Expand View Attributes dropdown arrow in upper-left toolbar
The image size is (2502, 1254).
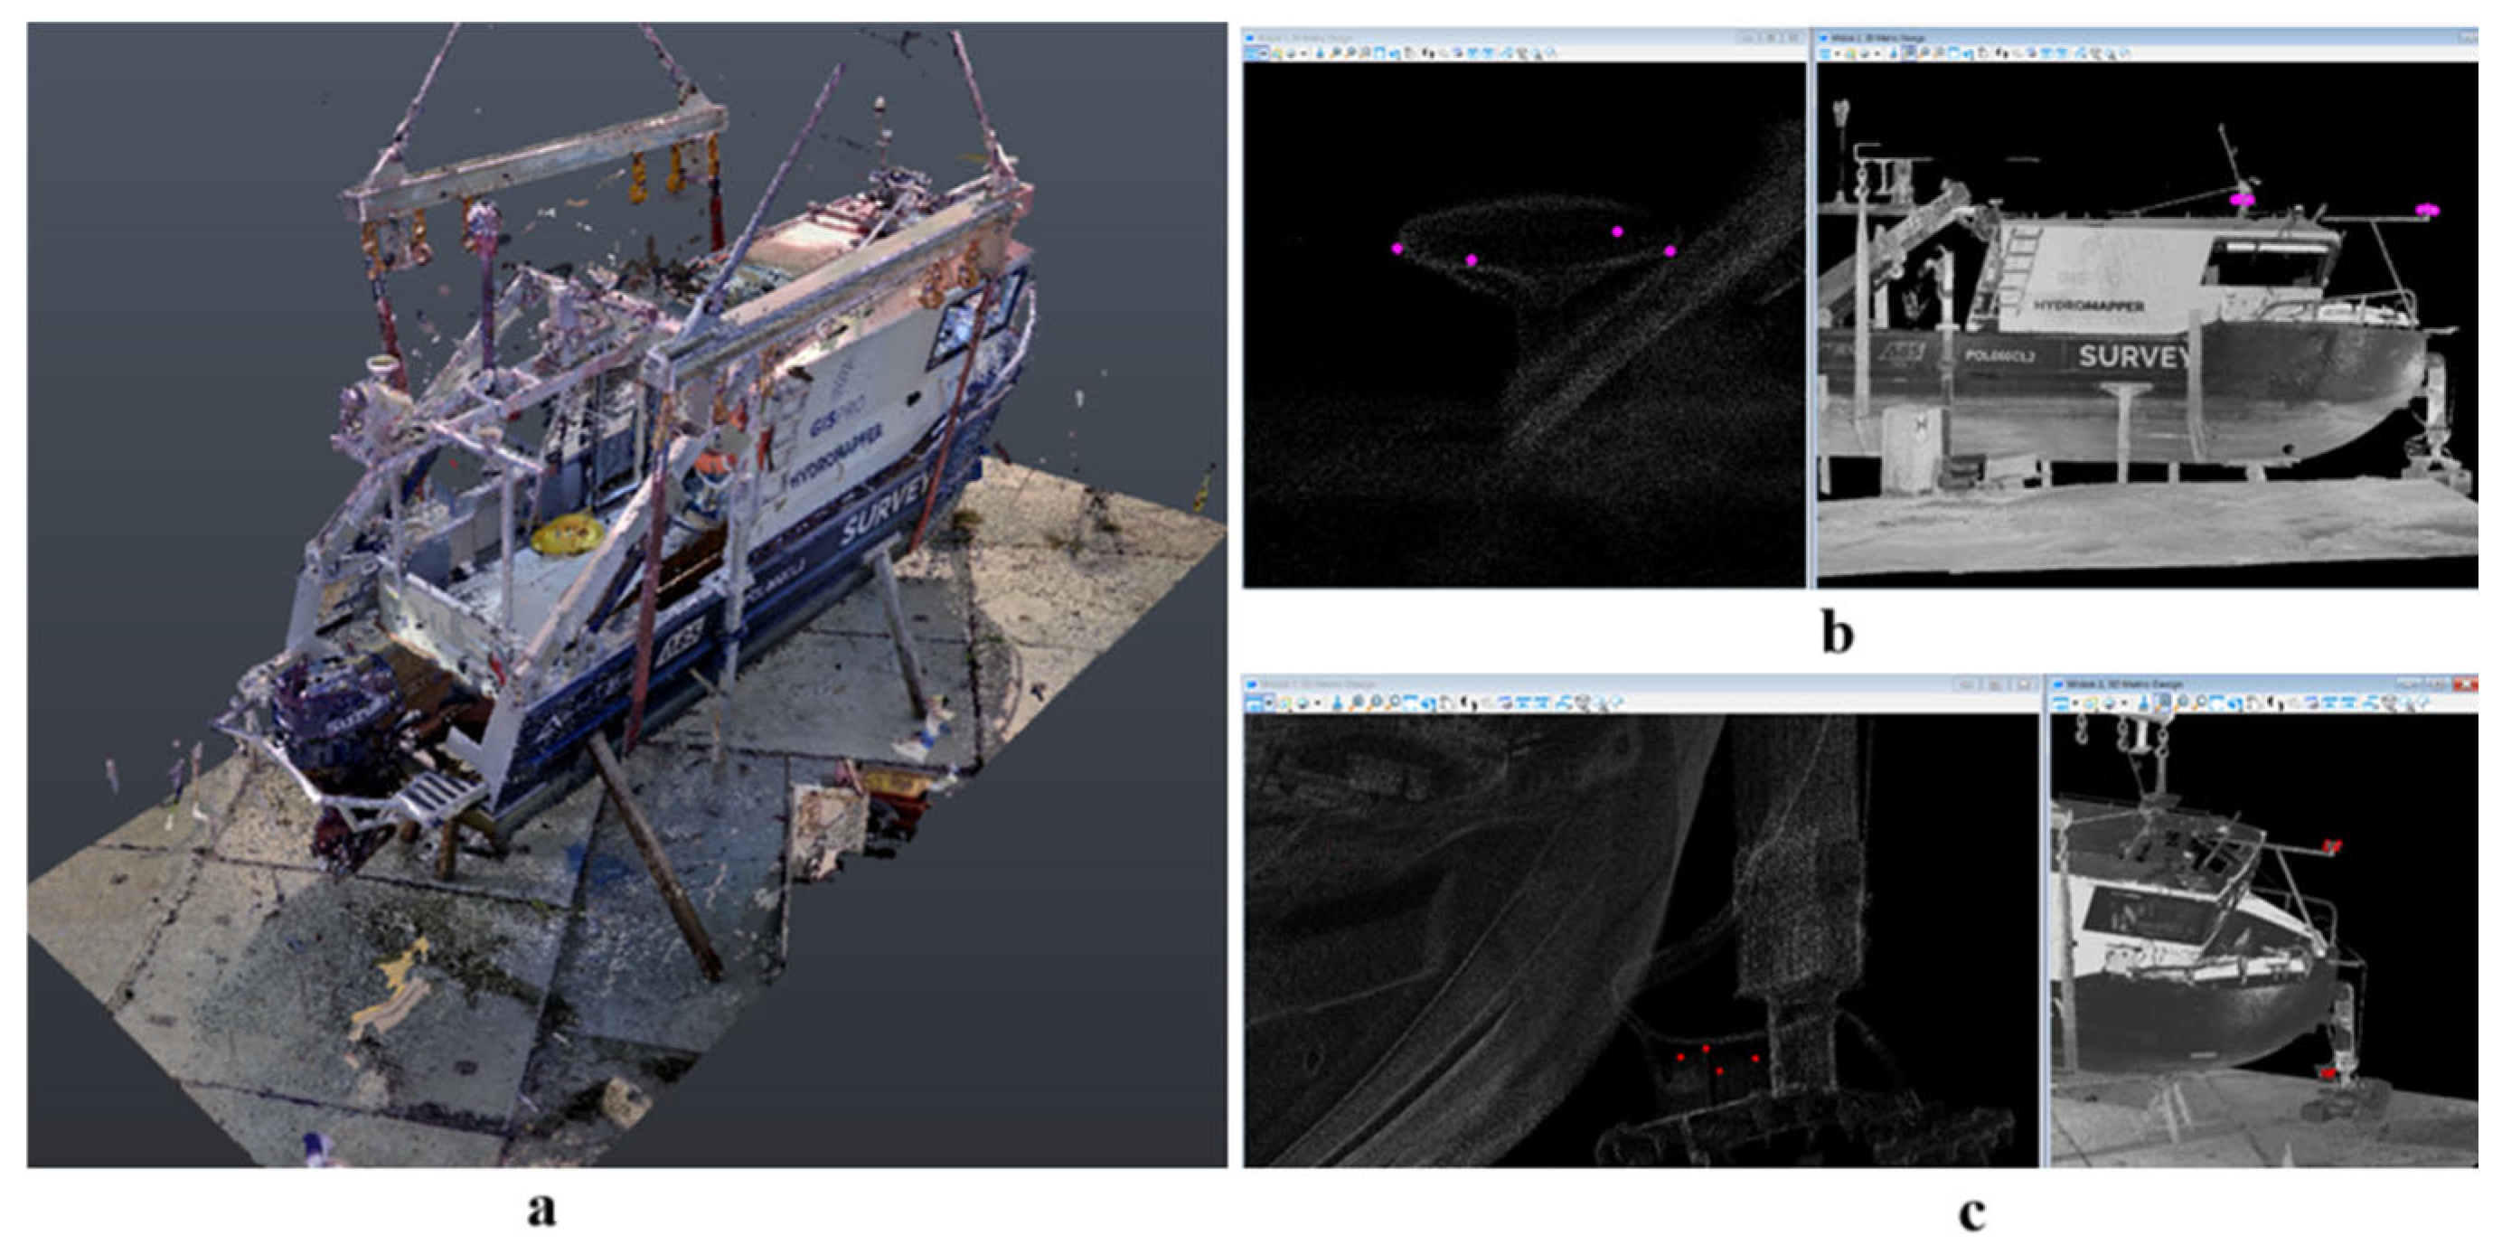coord(1264,53)
